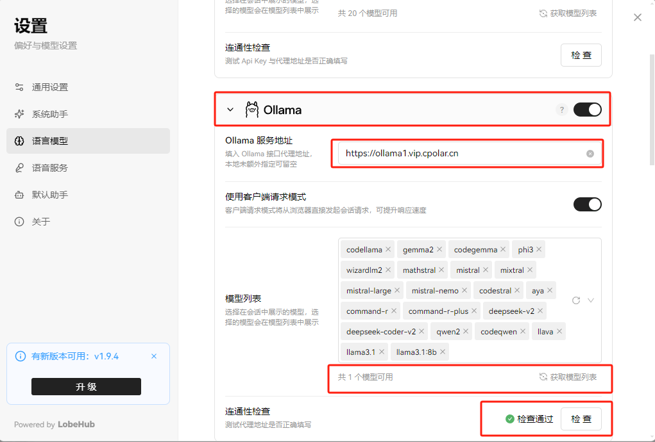This screenshot has width=655, height=442.
Task: Remove the codestral model tag
Action: (517, 290)
